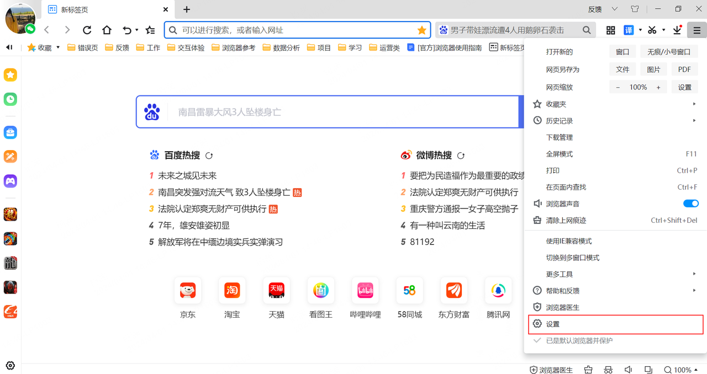
Task: Open the app grid icon beside the address bar
Action: (x=610, y=30)
